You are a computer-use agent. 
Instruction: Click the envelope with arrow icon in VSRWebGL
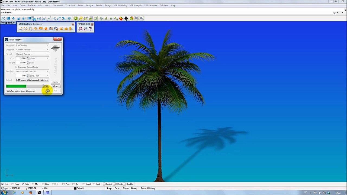85,29
